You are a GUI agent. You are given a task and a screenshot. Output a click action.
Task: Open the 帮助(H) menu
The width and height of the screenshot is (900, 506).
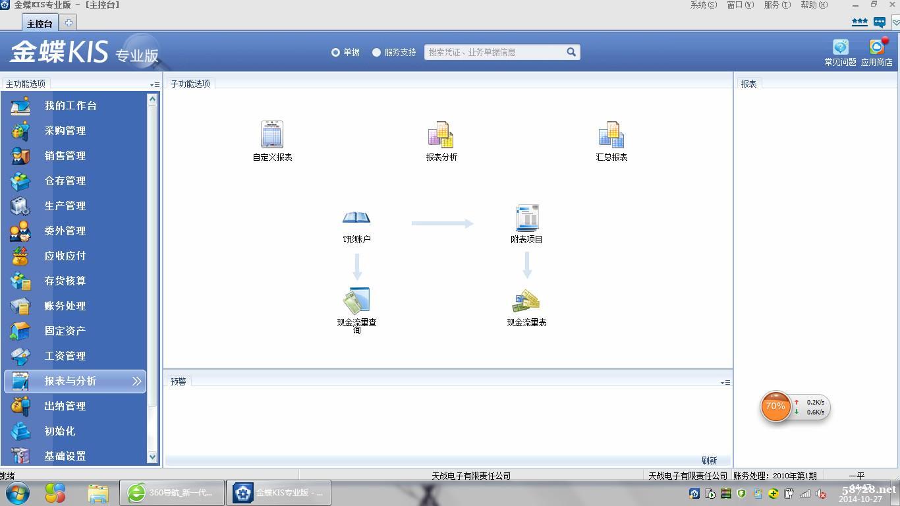pos(814,5)
